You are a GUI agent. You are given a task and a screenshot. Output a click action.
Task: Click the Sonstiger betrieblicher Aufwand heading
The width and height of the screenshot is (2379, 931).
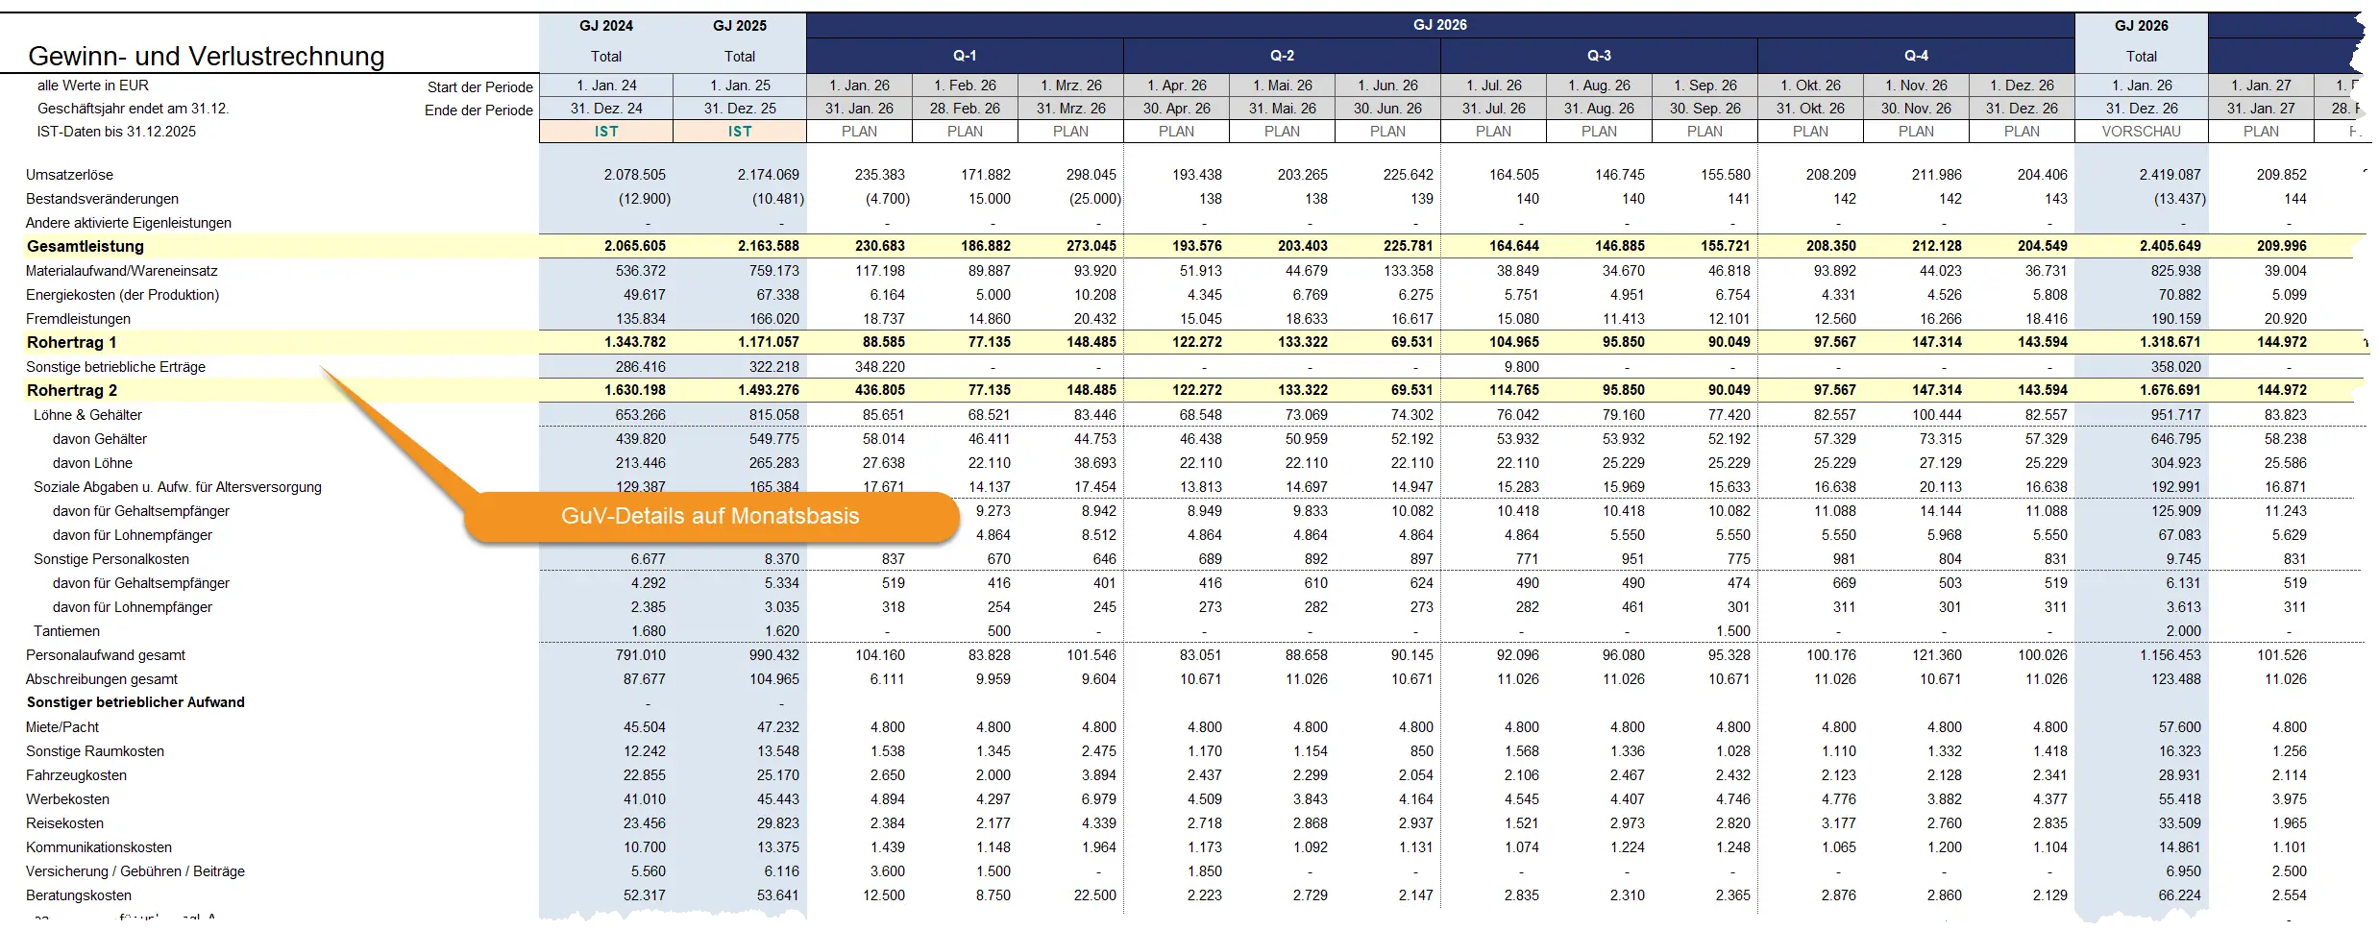click(x=135, y=702)
